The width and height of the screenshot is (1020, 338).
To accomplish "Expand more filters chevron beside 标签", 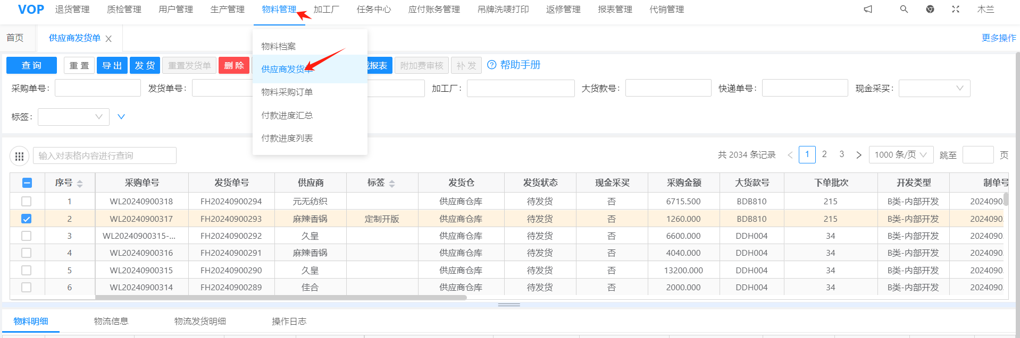I will click(x=121, y=117).
